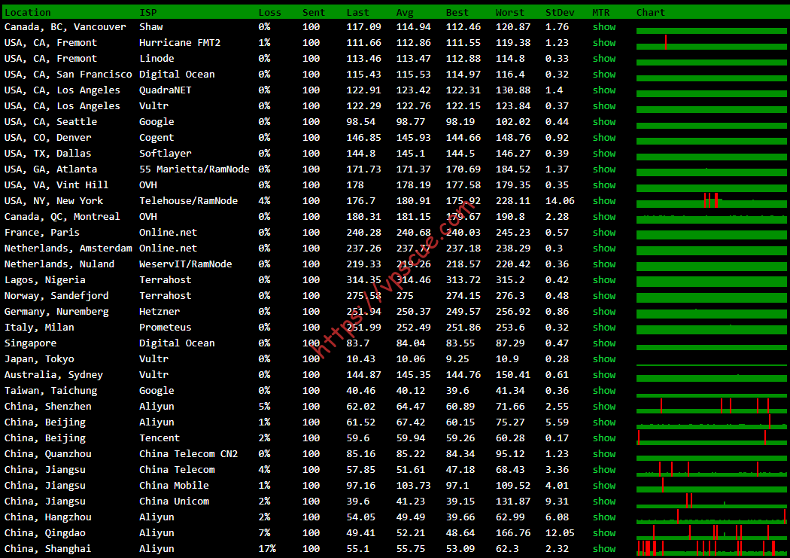Click 'Japan, Tokyo' location cell
Viewport: 790px width, 558px height.
39,359
